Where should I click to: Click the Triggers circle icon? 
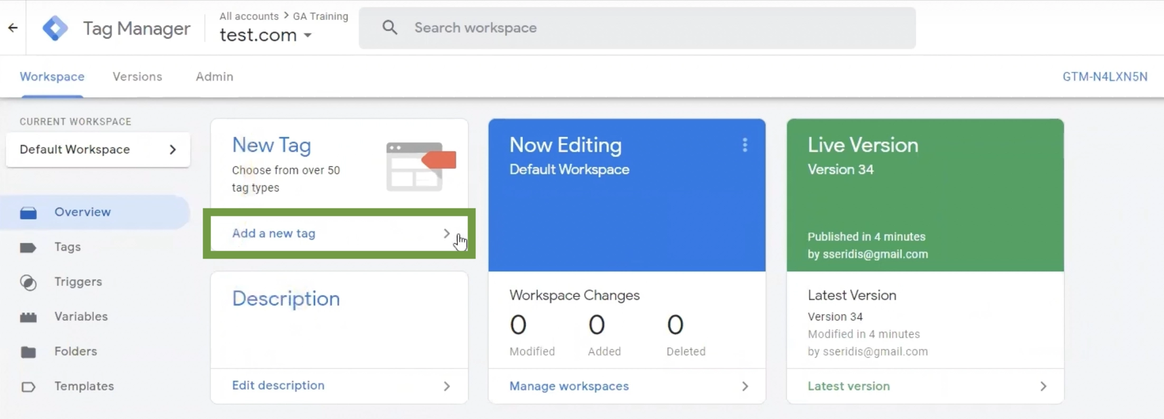(x=28, y=282)
